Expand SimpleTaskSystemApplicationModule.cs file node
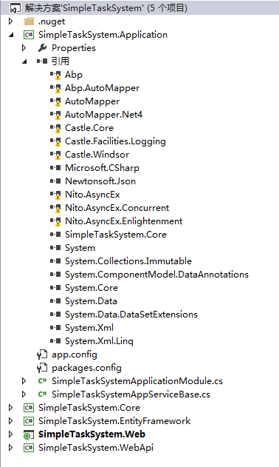 tap(24, 381)
